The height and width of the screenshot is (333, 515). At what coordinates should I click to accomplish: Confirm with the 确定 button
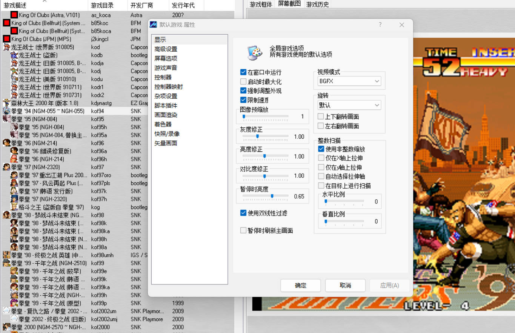click(x=300, y=286)
